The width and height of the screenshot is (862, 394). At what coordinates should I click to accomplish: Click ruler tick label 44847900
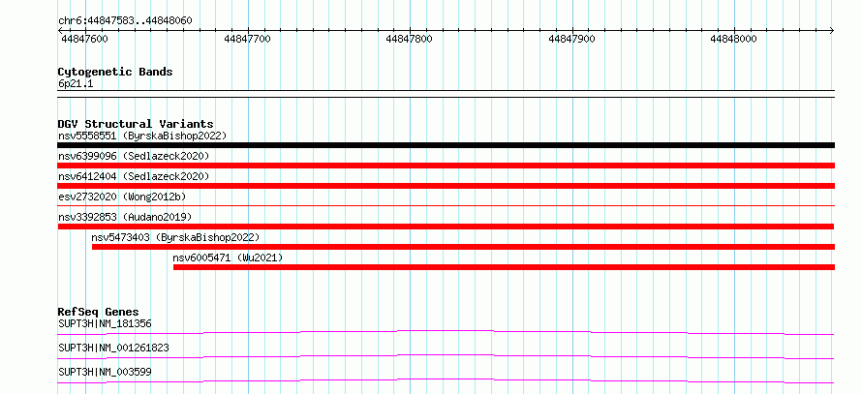tap(571, 39)
